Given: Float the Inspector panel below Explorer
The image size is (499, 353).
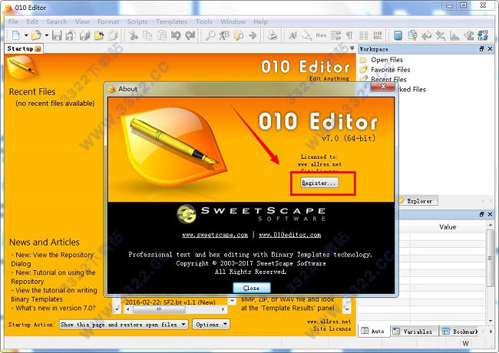Looking at the screenshot, I should pos(482,215).
